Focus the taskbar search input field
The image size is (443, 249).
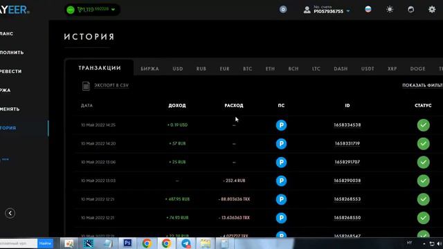[19, 243]
